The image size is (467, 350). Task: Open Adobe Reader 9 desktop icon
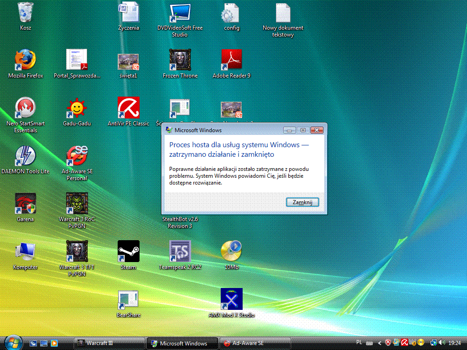(x=231, y=60)
